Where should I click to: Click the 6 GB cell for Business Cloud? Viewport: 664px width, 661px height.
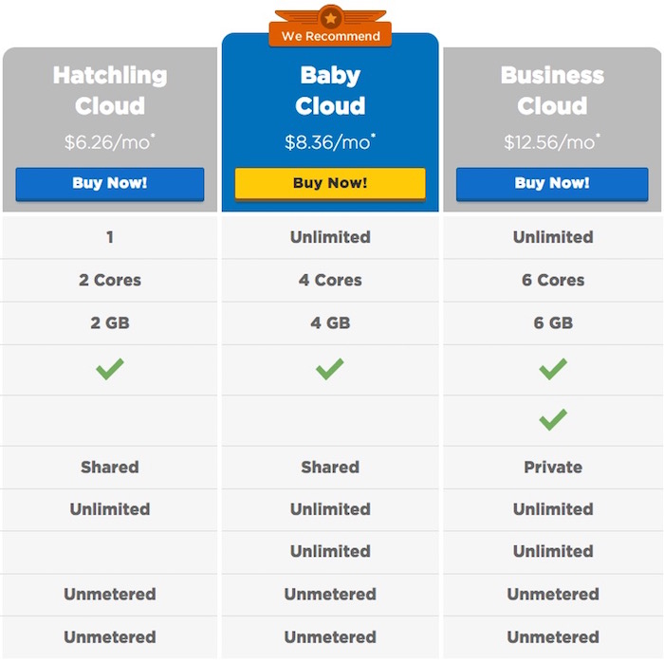point(553,323)
